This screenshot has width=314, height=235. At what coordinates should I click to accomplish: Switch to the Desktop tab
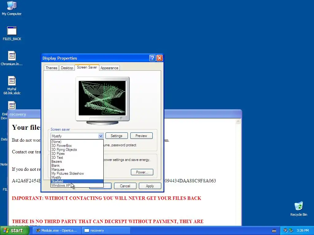click(x=67, y=68)
